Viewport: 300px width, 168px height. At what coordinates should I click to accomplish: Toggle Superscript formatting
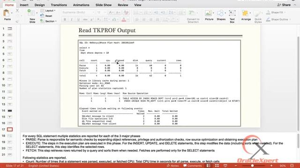click(92, 20)
